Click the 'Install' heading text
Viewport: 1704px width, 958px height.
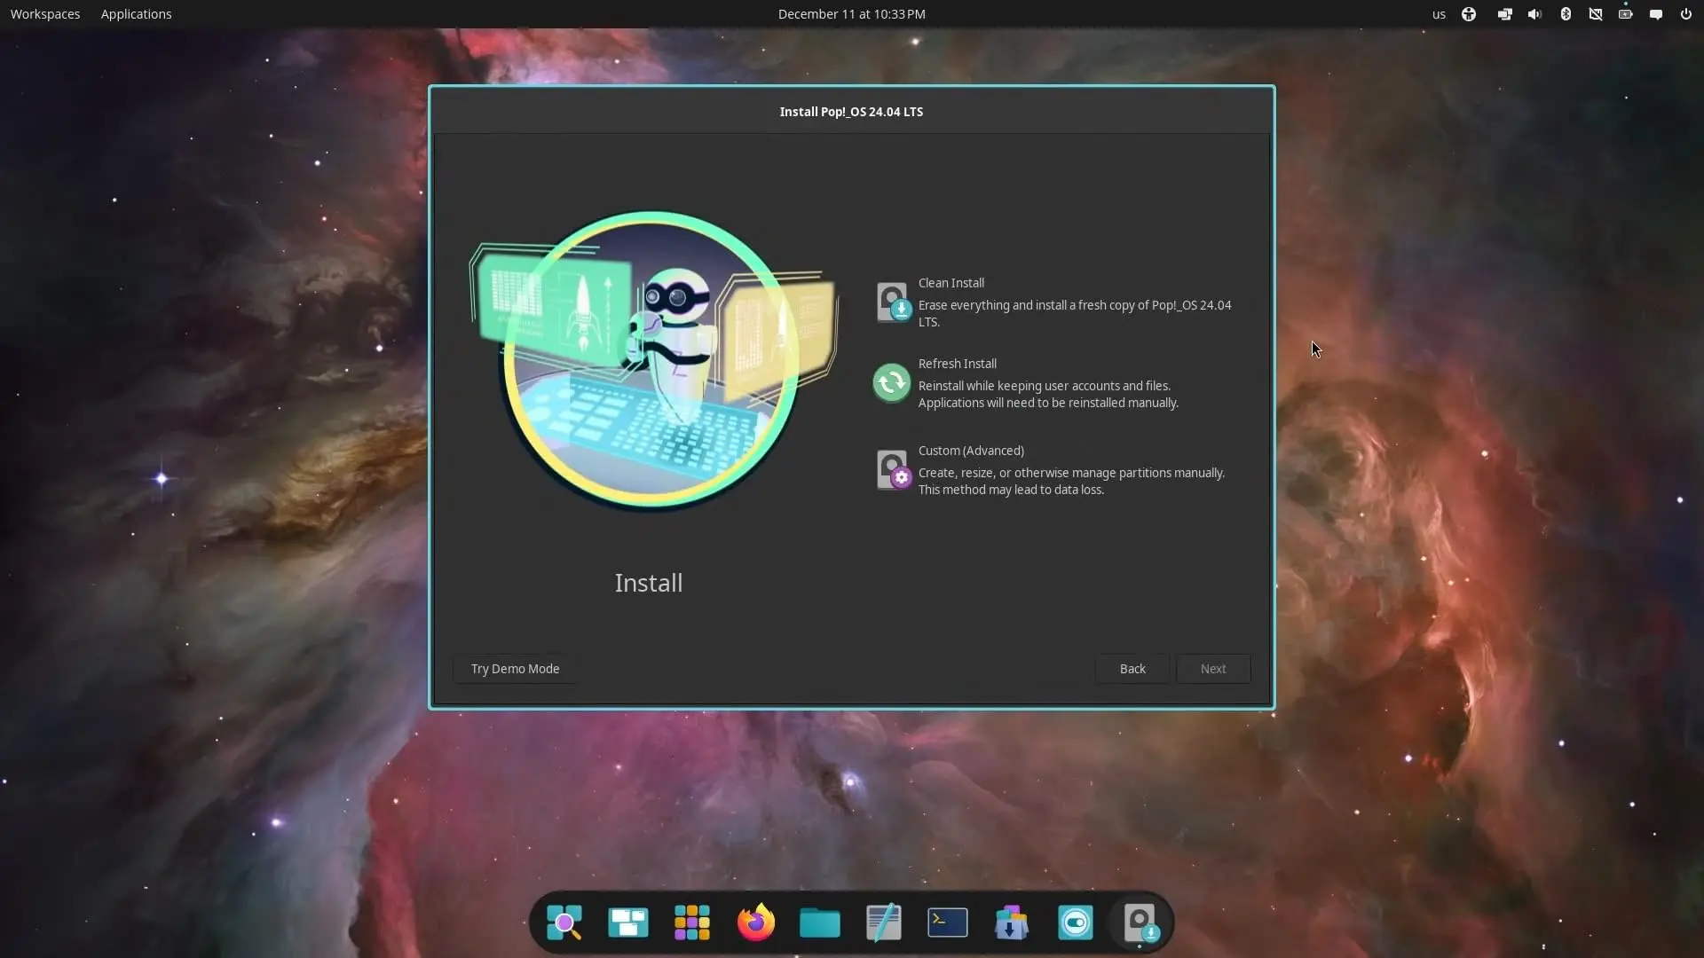pos(649,583)
